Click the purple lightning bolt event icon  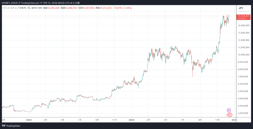[229, 110]
